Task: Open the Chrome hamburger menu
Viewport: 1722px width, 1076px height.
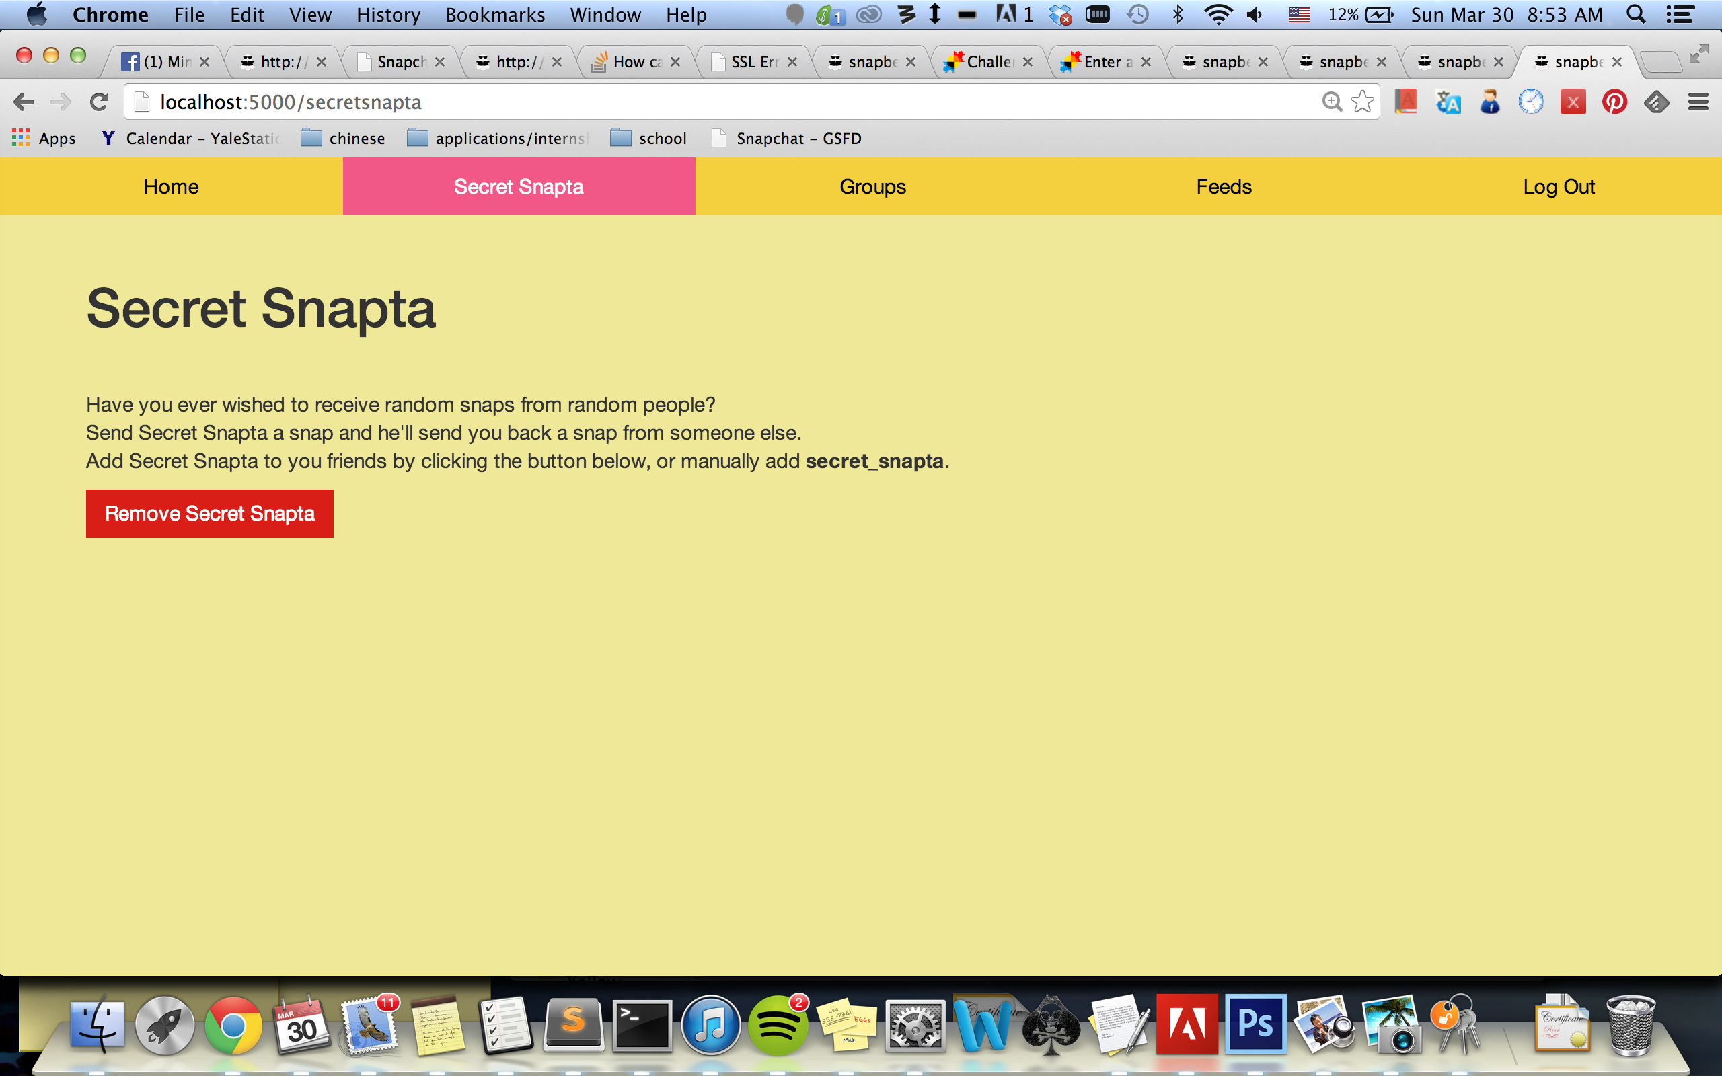Action: point(1698,102)
